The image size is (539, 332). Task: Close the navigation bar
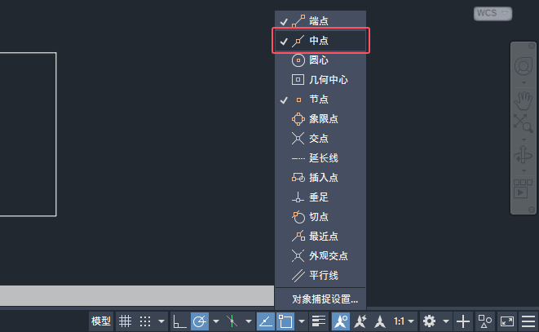pos(532,46)
